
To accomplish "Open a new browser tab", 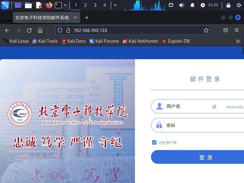I will [87, 18].
